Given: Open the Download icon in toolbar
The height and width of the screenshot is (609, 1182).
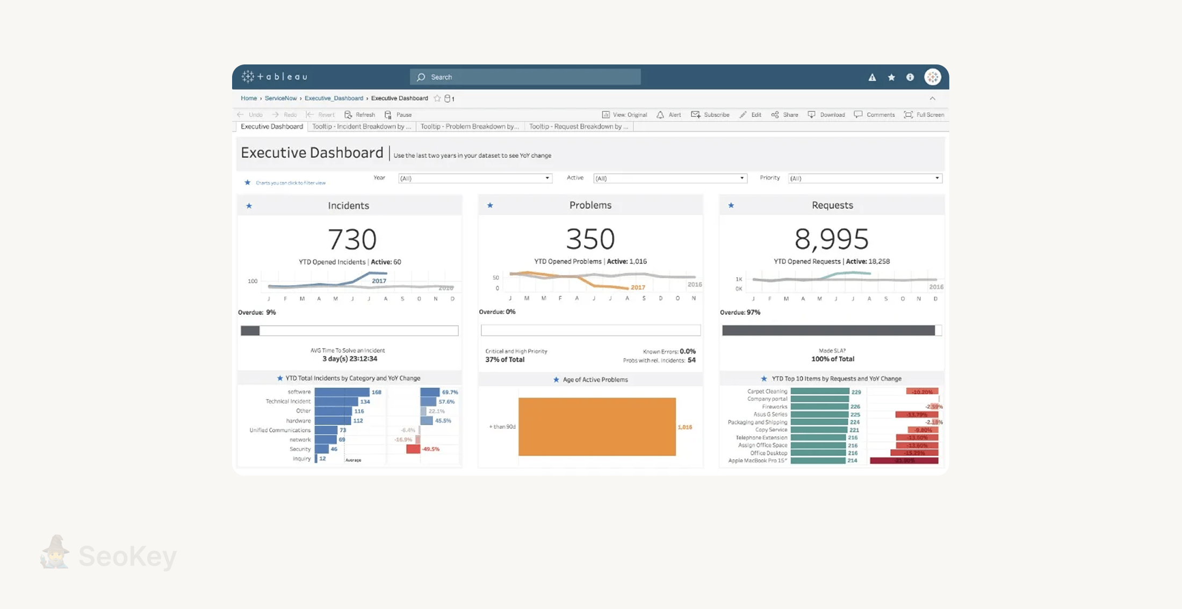Looking at the screenshot, I should (x=811, y=115).
